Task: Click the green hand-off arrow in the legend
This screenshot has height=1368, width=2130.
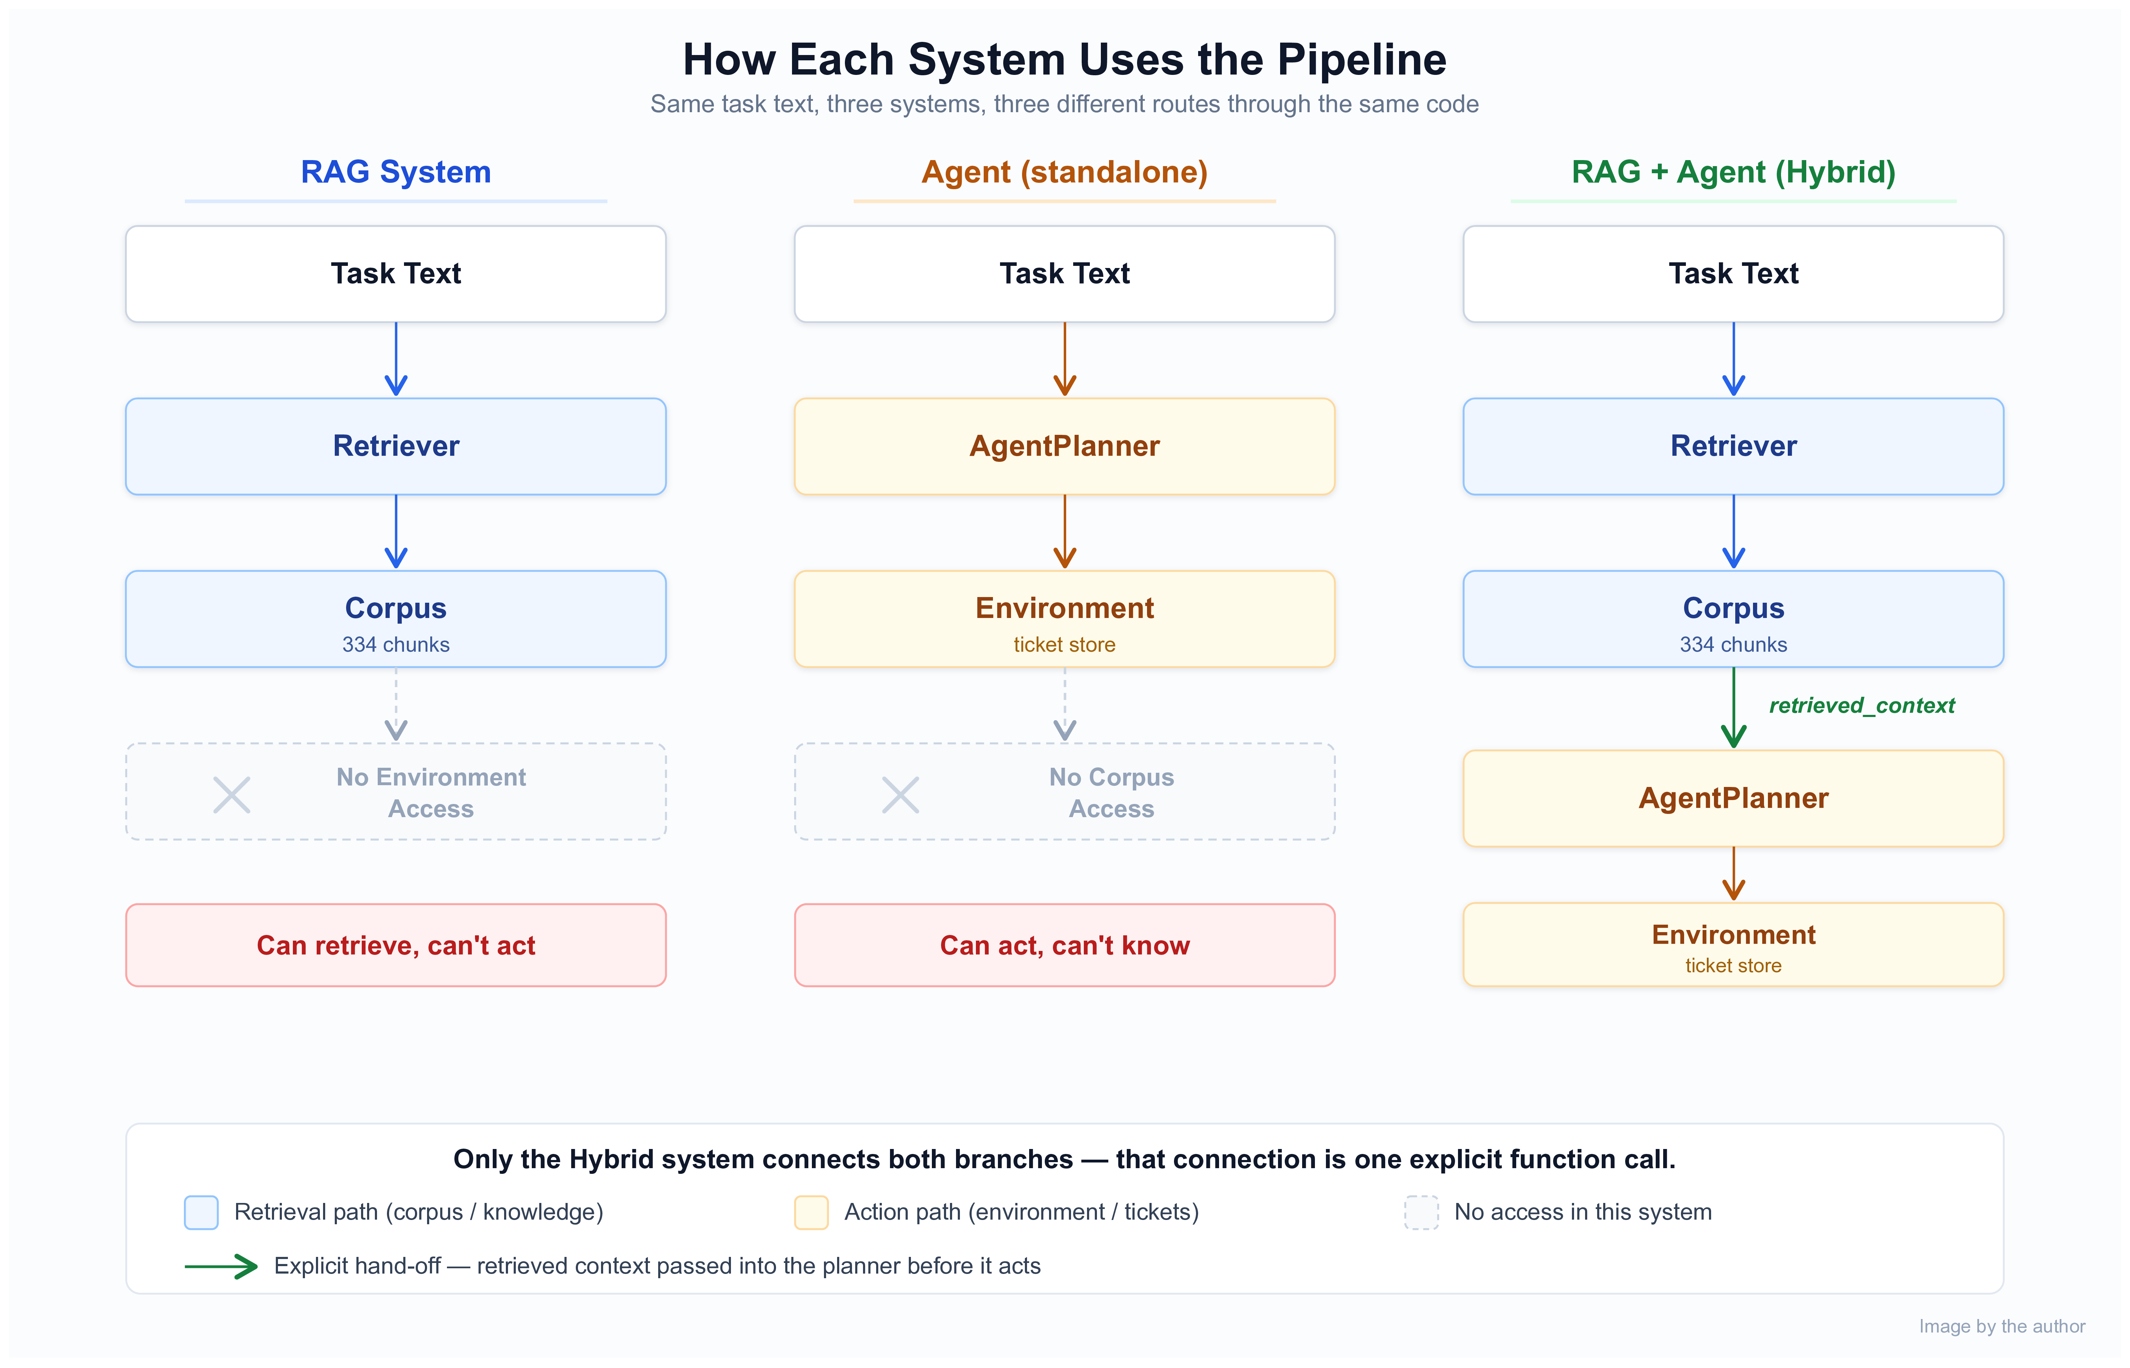Action: [221, 1267]
